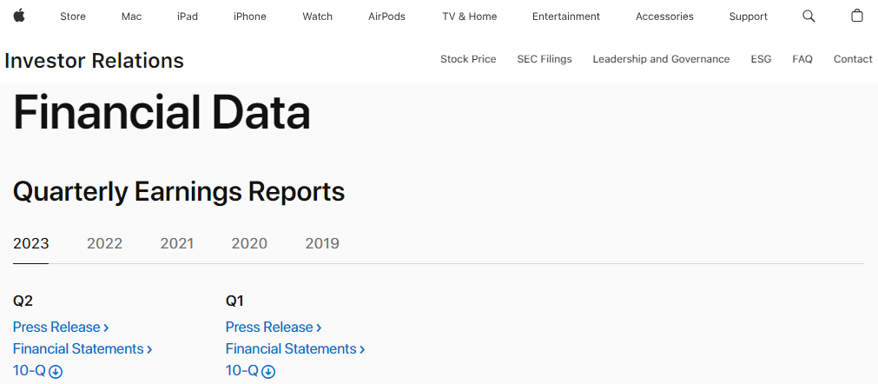878x384 pixels.
Task: Open Leadership and Governance page
Action: coord(661,59)
